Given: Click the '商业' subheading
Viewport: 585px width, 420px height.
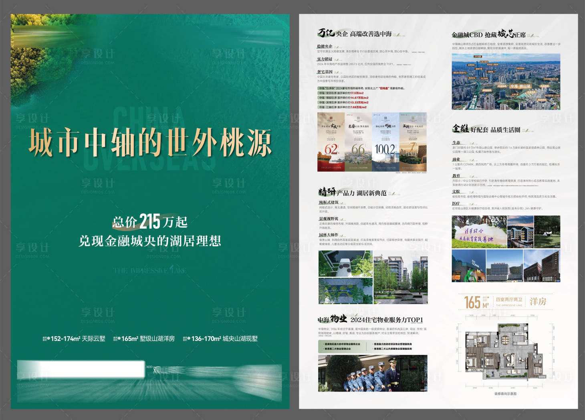Looking at the screenshot, I should pos(456,160).
